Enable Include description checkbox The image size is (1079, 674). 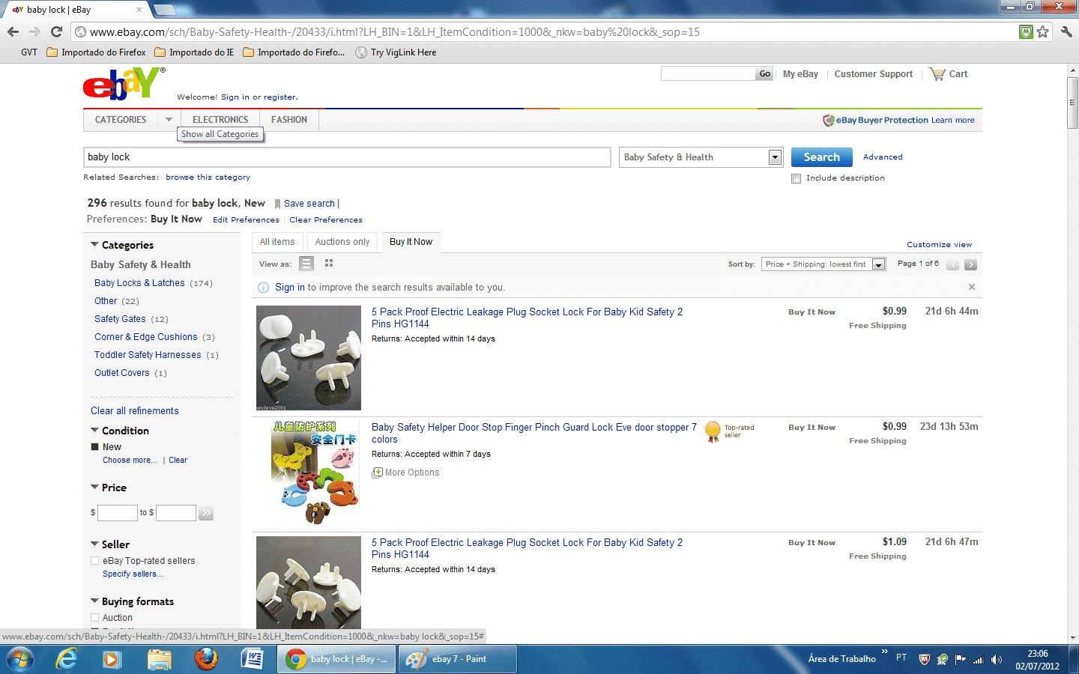tap(797, 178)
